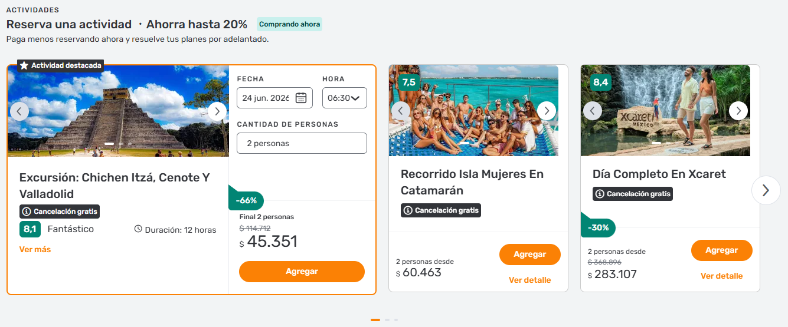Open the calendar icon in Fecha field

pyautogui.click(x=301, y=98)
